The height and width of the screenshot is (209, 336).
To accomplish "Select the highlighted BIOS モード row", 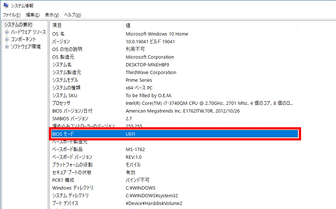I will tap(175, 134).
